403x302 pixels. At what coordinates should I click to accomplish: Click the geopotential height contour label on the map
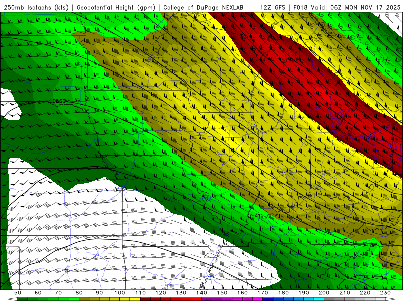57,101
